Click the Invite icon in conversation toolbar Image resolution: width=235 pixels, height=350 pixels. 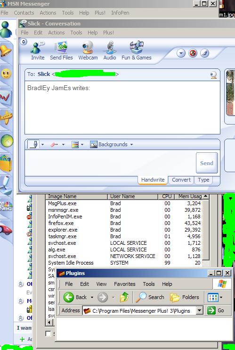click(38, 50)
